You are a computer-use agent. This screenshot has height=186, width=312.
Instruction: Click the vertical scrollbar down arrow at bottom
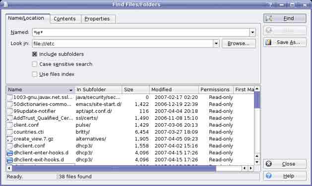click(257, 162)
